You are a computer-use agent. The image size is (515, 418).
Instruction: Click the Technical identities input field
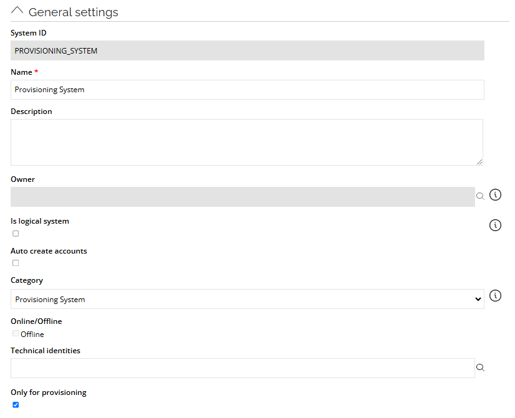243,368
